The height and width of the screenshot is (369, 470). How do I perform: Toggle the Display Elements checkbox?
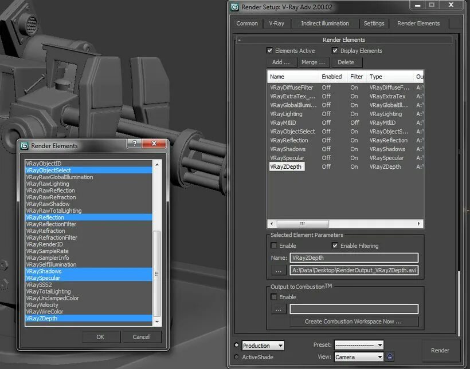335,50
